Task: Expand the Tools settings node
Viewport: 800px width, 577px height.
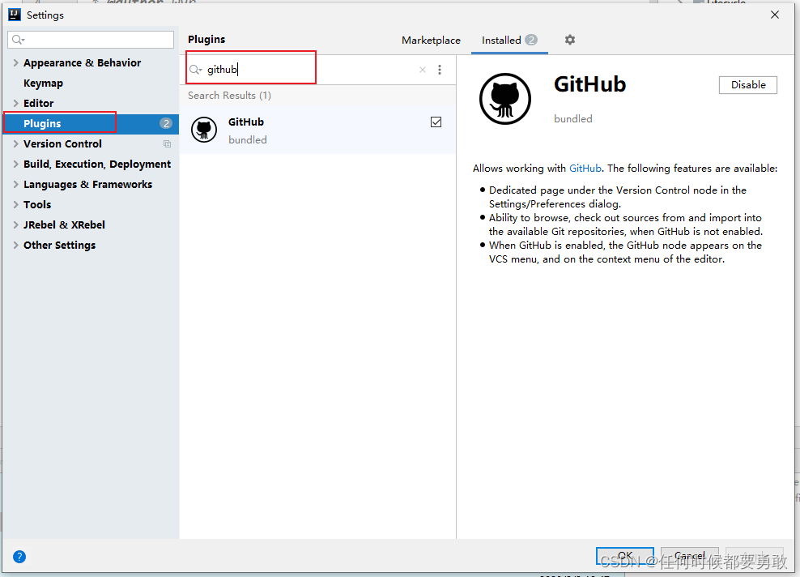Action: (x=16, y=205)
